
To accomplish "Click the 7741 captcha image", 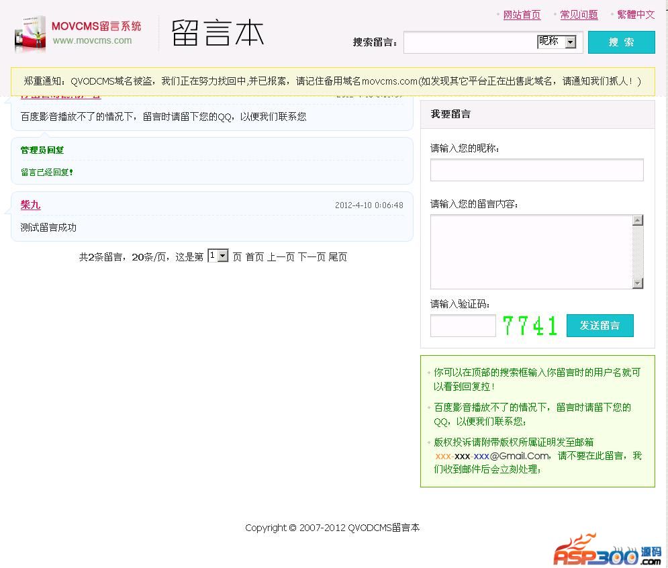I will pyautogui.click(x=530, y=326).
